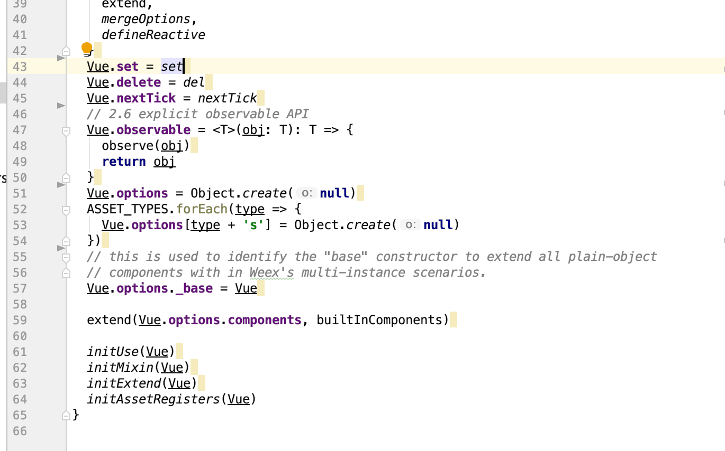
Task: Click the fold end marker at line 54
Action: [x=66, y=241]
